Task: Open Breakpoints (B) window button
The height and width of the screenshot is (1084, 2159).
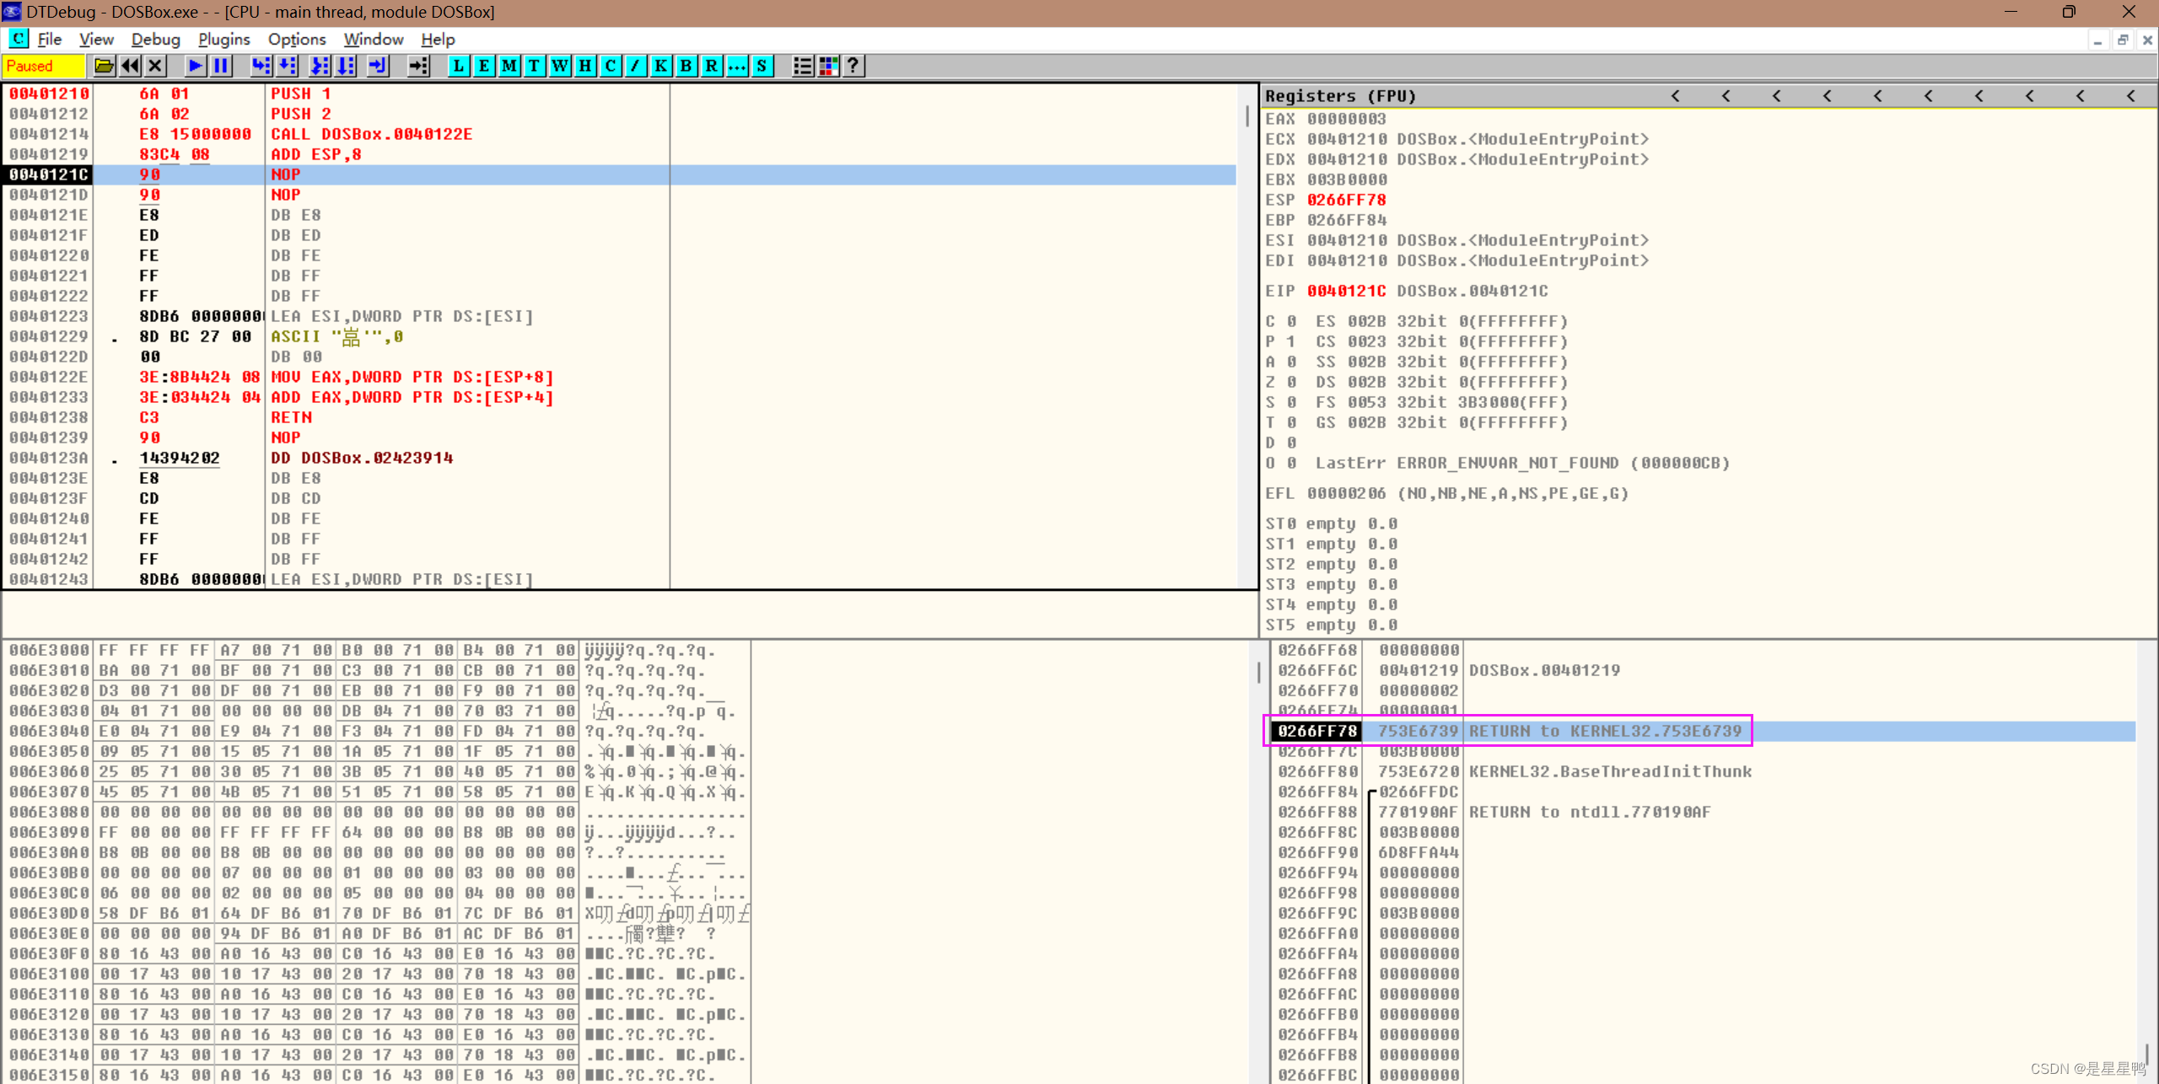Action: [x=686, y=66]
